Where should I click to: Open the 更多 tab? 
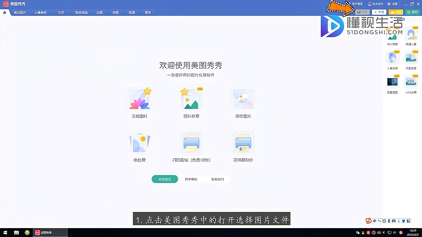(148, 13)
